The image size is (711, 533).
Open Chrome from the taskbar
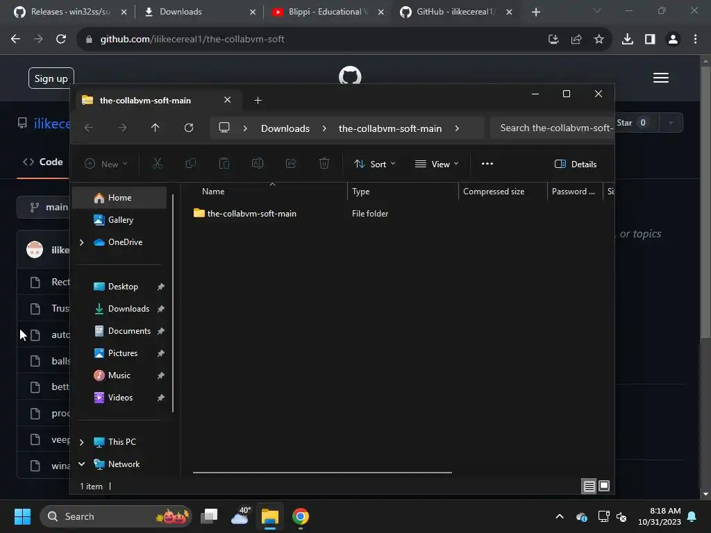[300, 516]
